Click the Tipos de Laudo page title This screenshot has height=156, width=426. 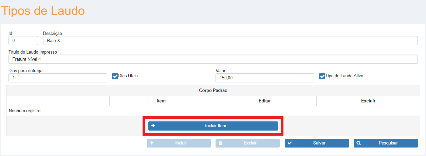43,11
